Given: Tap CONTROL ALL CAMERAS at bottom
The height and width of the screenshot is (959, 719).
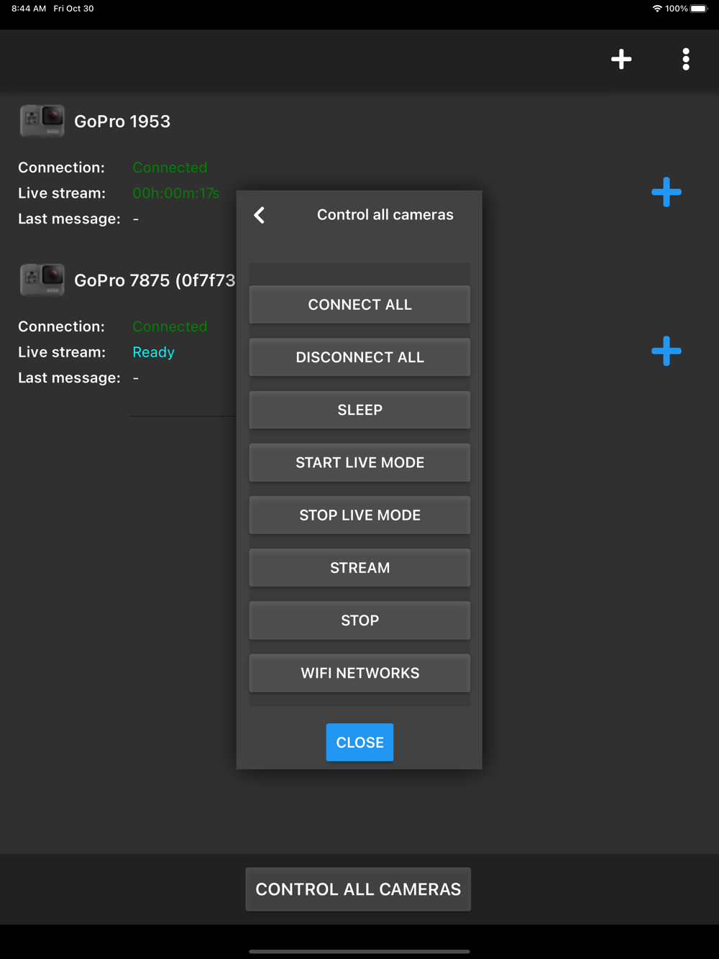Looking at the screenshot, I should pyautogui.click(x=358, y=889).
